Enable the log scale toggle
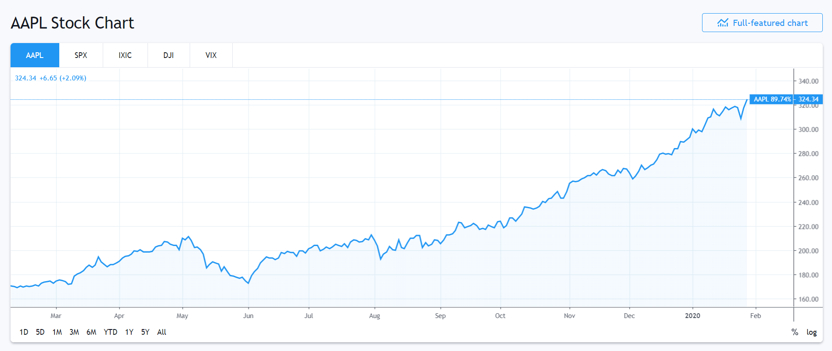The image size is (832, 351). pos(811,332)
